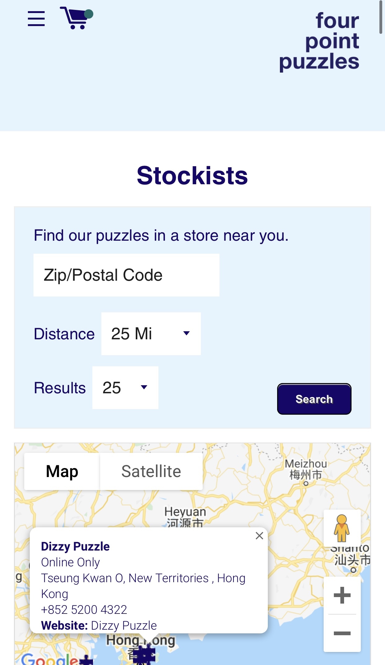
Task: Click the Stockists page heading
Action: [192, 176]
